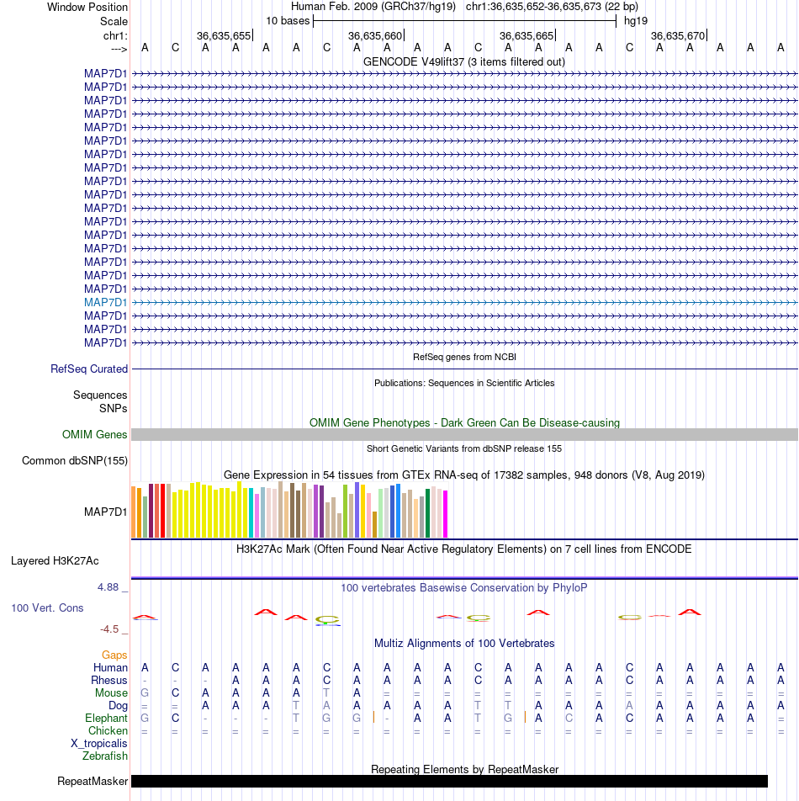The width and height of the screenshot is (799, 801).
Task: Click the -4.5 lower scale value
Action: pyautogui.click(x=109, y=629)
